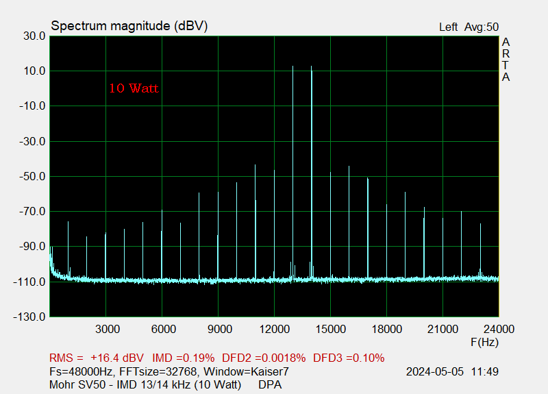The image size is (548, 394).
Task: Click the '21000' frequency label
Action: click(x=443, y=329)
